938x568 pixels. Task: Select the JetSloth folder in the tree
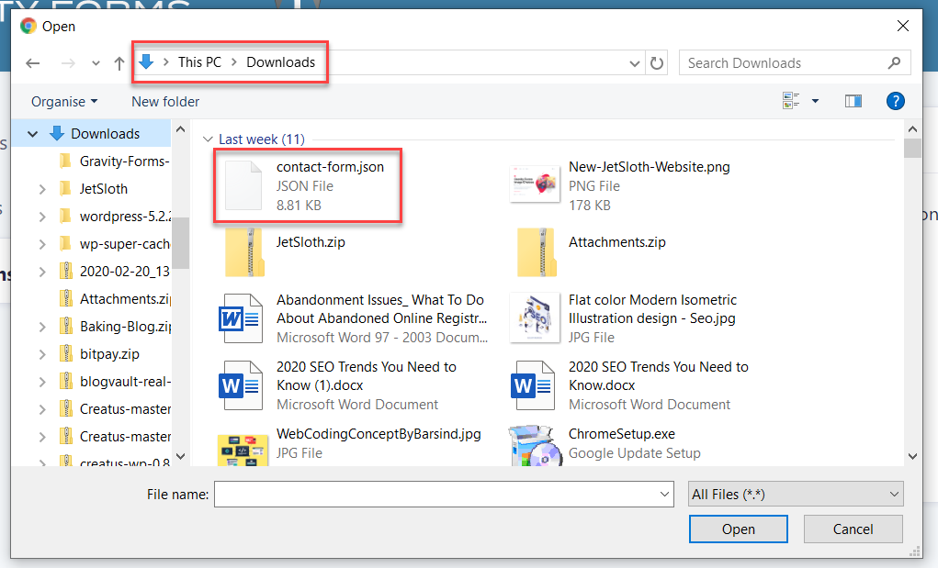[x=104, y=189]
